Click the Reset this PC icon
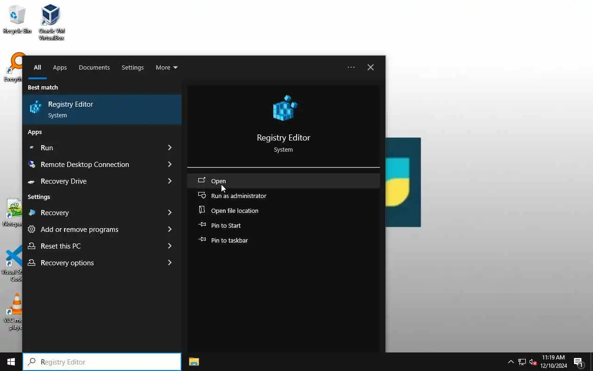Screen dimensions: 593x371 click(32, 246)
